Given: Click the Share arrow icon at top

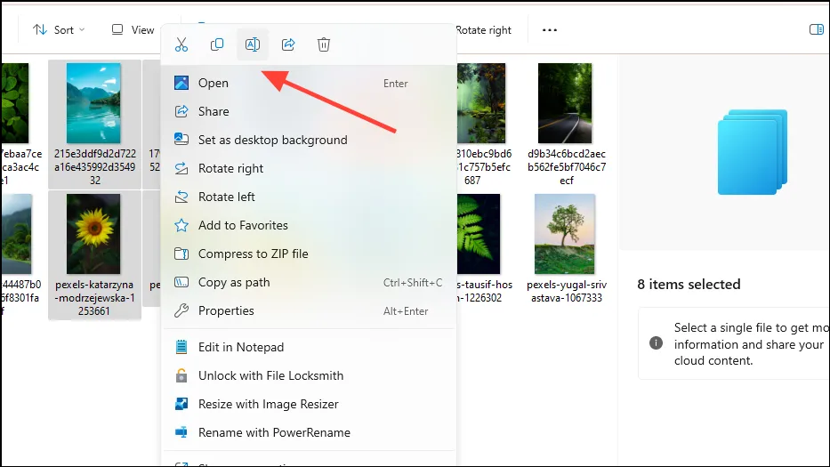Looking at the screenshot, I should coord(288,44).
